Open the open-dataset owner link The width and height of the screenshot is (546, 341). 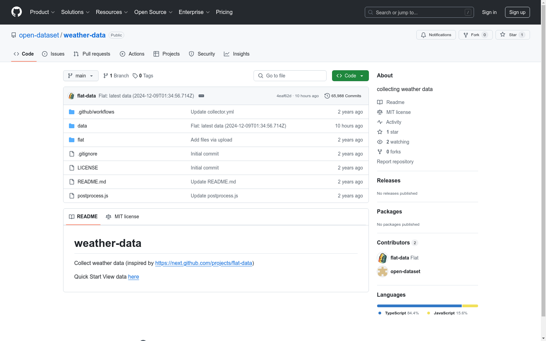pyautogui.click(x=39, y=35)
